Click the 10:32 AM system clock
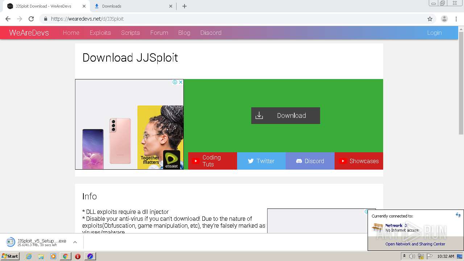Image resolution: width=464 pixels, height=261 pixels. pyautogui.click(x=446, y=256)
